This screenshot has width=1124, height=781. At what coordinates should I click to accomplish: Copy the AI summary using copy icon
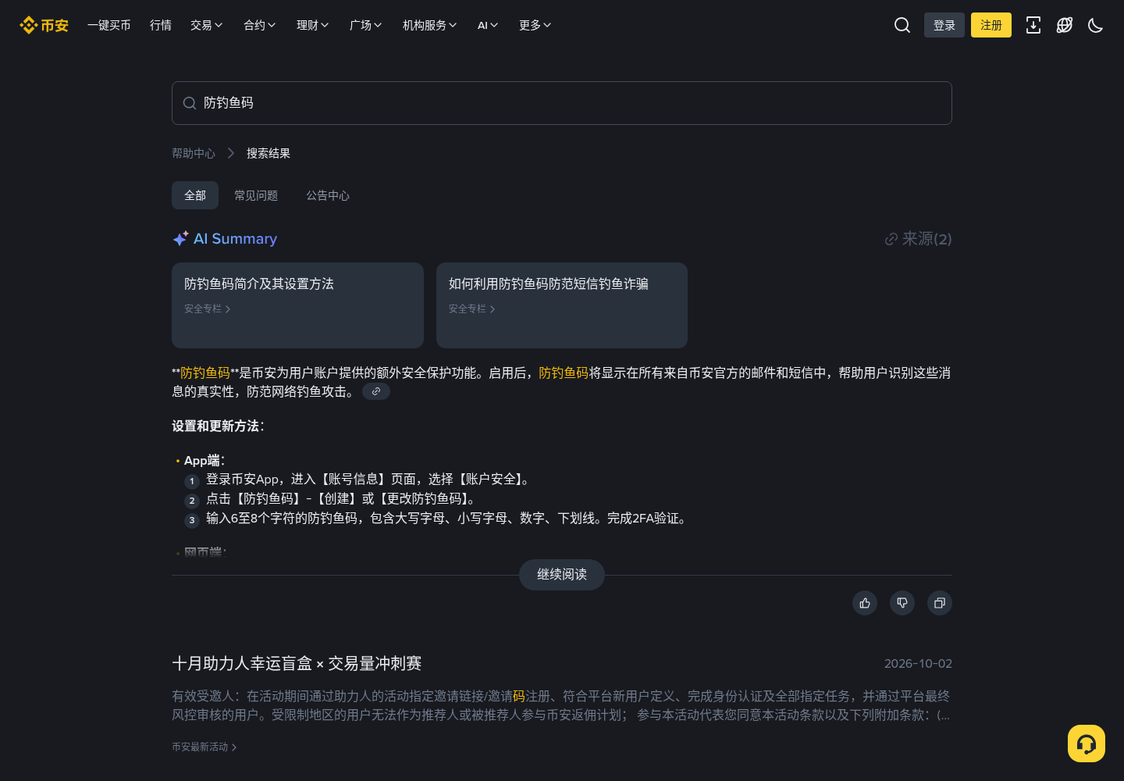pyautogui.click(x=940, y=603)
